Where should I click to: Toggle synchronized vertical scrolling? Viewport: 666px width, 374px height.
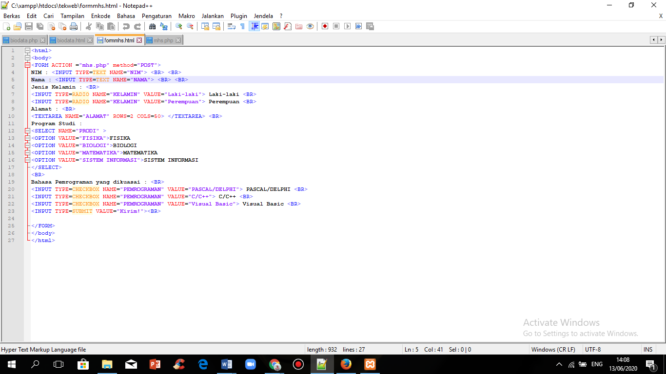[205, 26]
